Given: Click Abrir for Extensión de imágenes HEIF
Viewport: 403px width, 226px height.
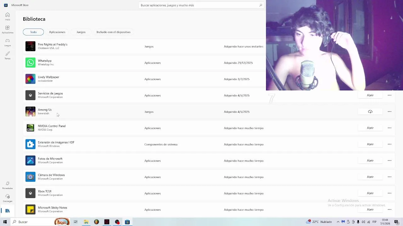Looking at the screenshot, I should click(370, 144).
